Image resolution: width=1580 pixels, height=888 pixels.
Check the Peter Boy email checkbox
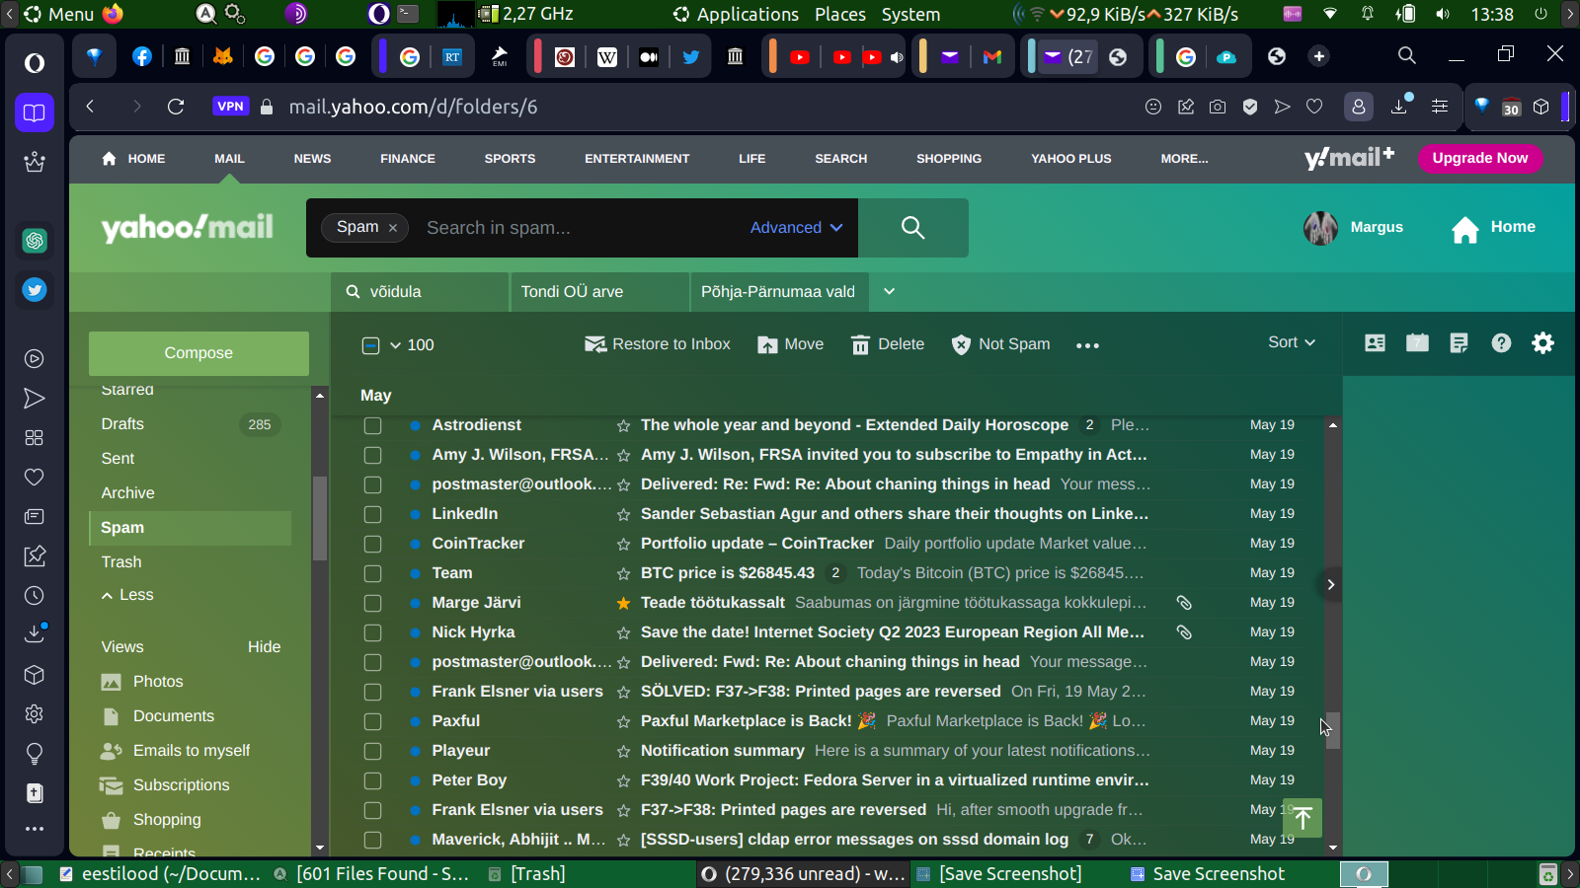point(372,780)
